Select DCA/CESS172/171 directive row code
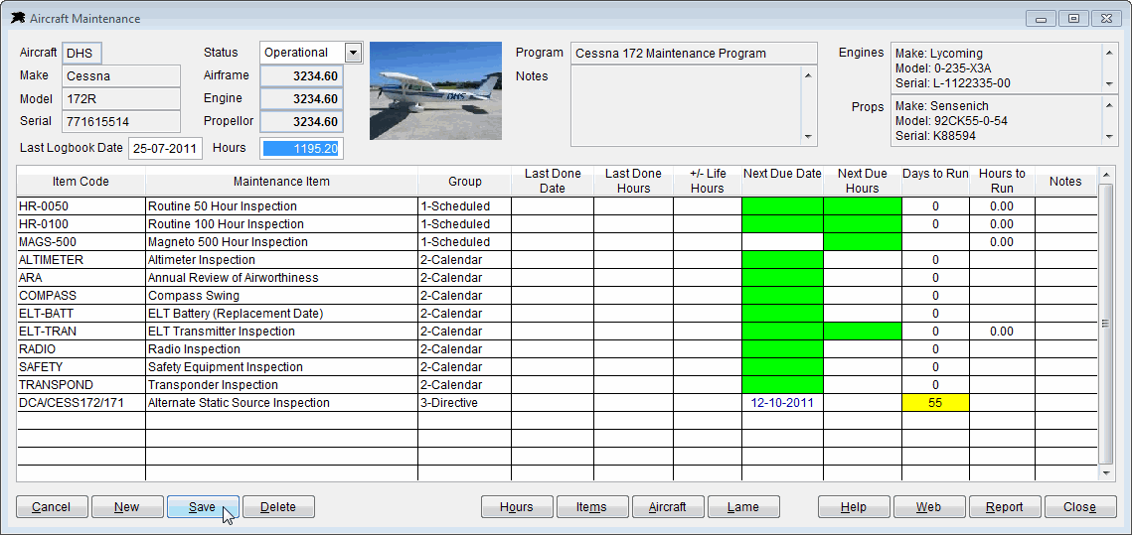 81,403
